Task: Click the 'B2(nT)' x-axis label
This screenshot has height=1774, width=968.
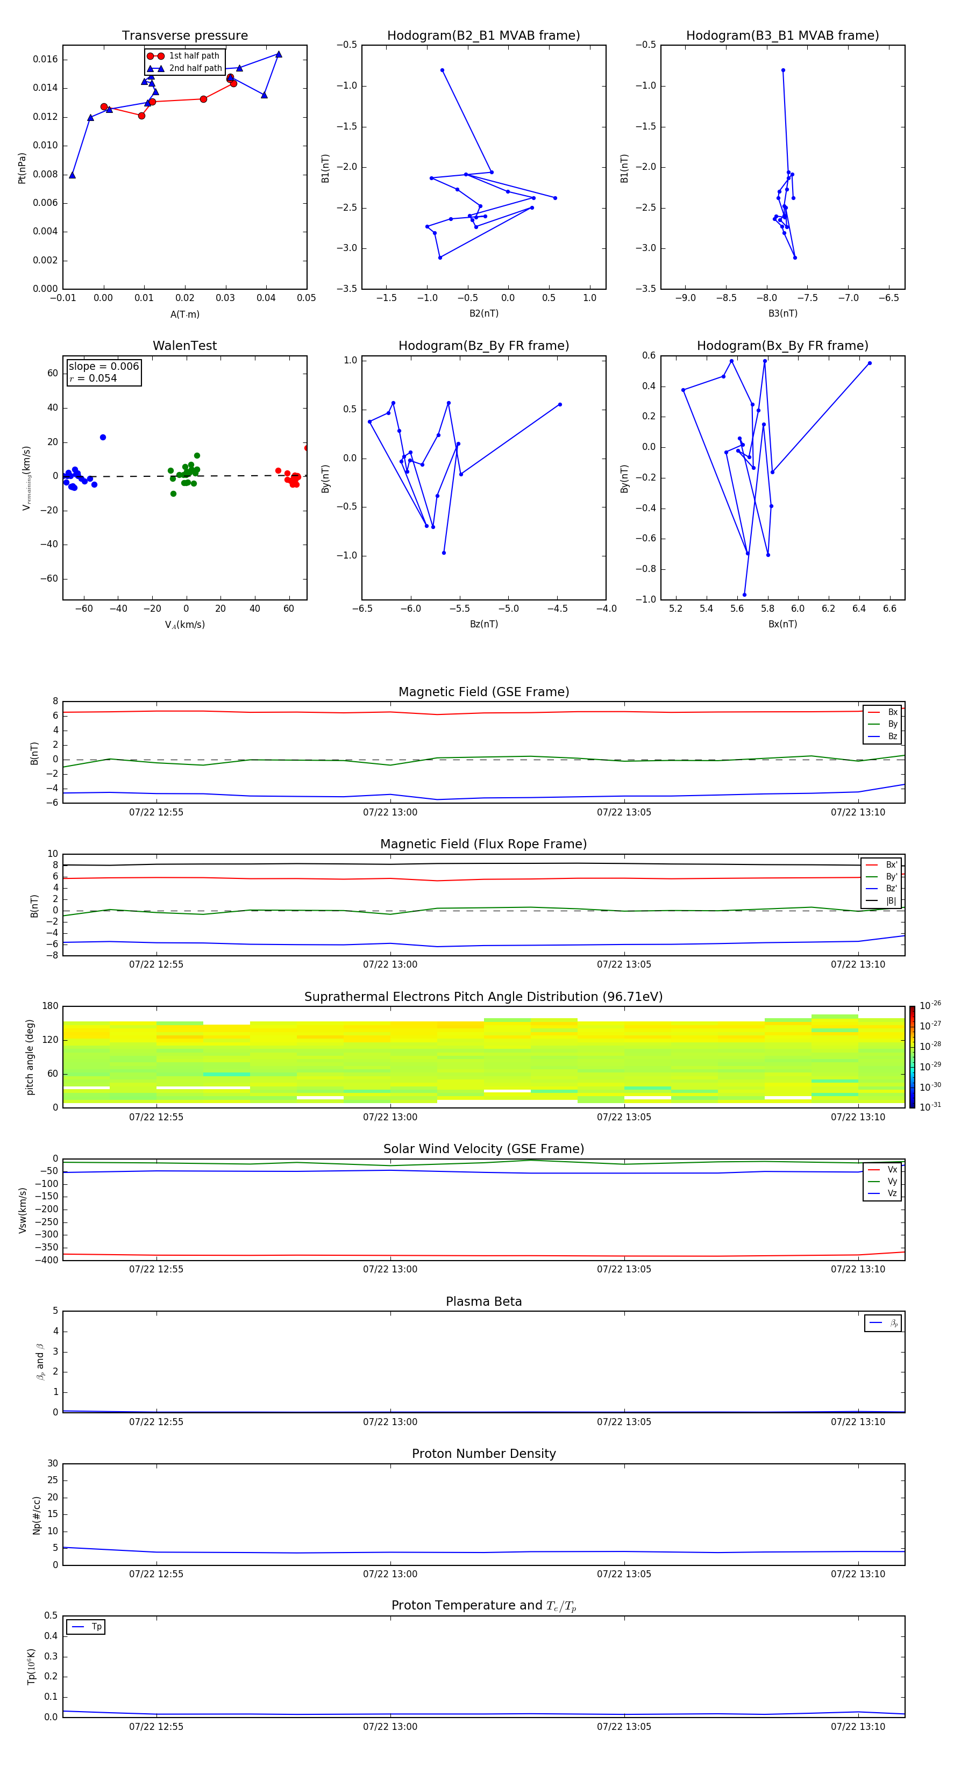Action: [x=483, y=313]
